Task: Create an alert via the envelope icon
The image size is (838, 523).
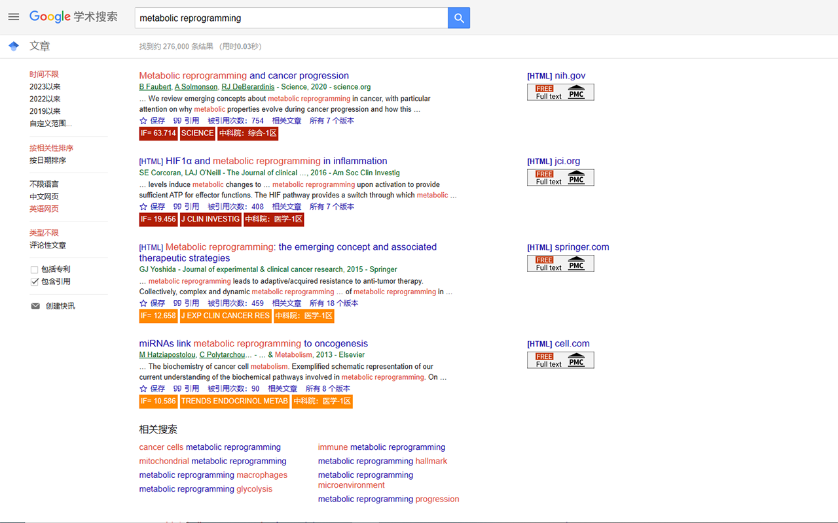Action: coord(35,305)
